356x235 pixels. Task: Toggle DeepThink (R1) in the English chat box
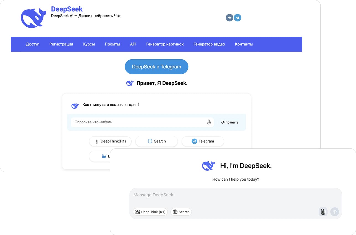pyautogui.click(x=150, y=212)
